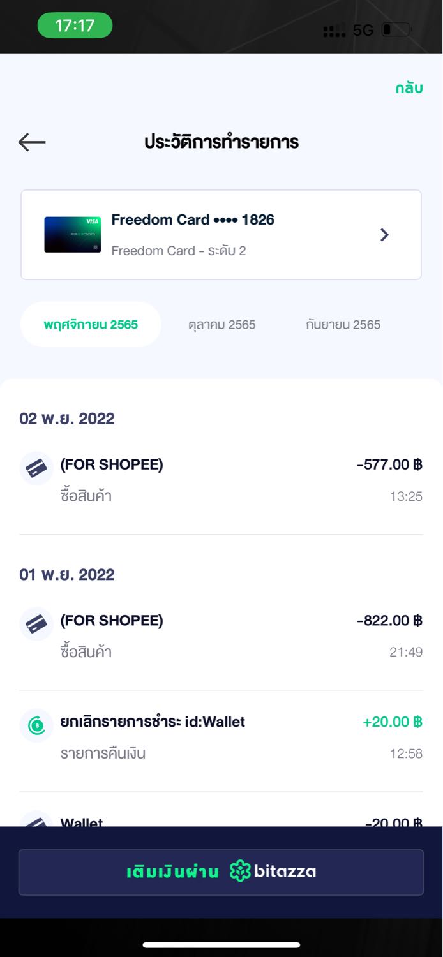Open the -822.00 ฿ Shopee transaction at 21:49
Viewport: 443px width, 957px height.
pyautogui.click(x=221, y=635)
